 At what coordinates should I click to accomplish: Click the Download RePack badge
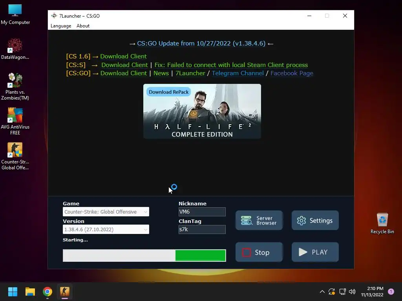pyautogui.click(x=168, y=92)
